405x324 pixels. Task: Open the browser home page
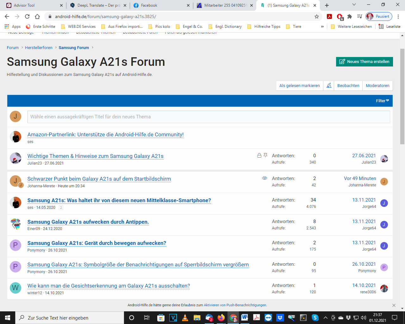37,16
